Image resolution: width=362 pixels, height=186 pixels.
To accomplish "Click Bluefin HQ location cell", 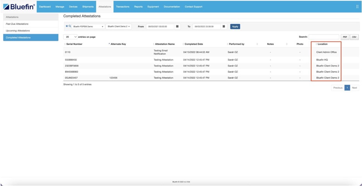I will tap(322, 60).
